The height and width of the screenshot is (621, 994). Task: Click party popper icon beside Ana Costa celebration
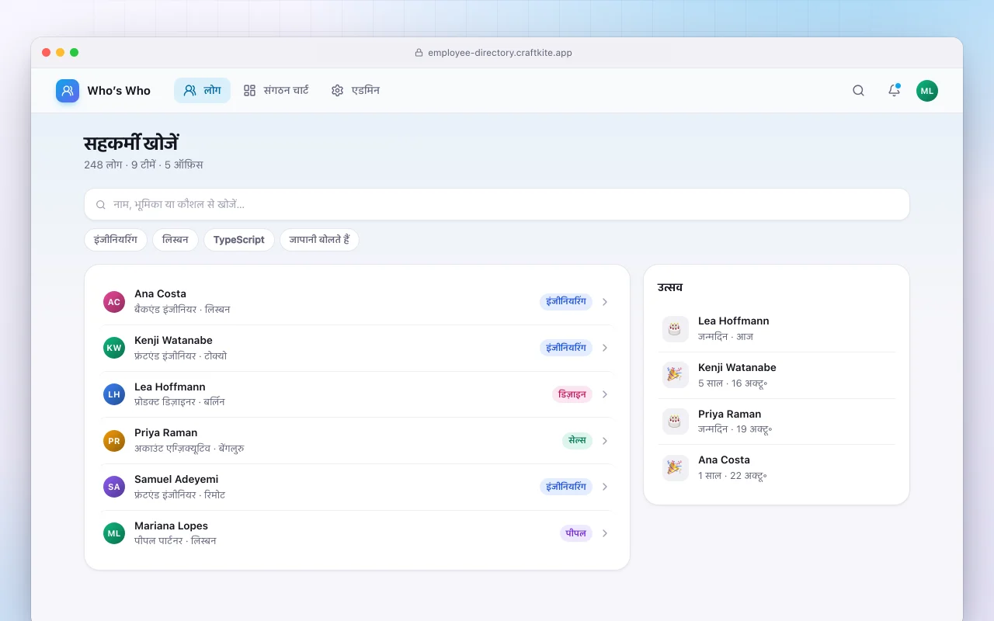[x=676, y=468]
